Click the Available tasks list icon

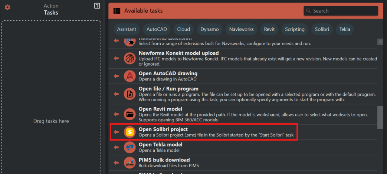[x=117, y=11]
